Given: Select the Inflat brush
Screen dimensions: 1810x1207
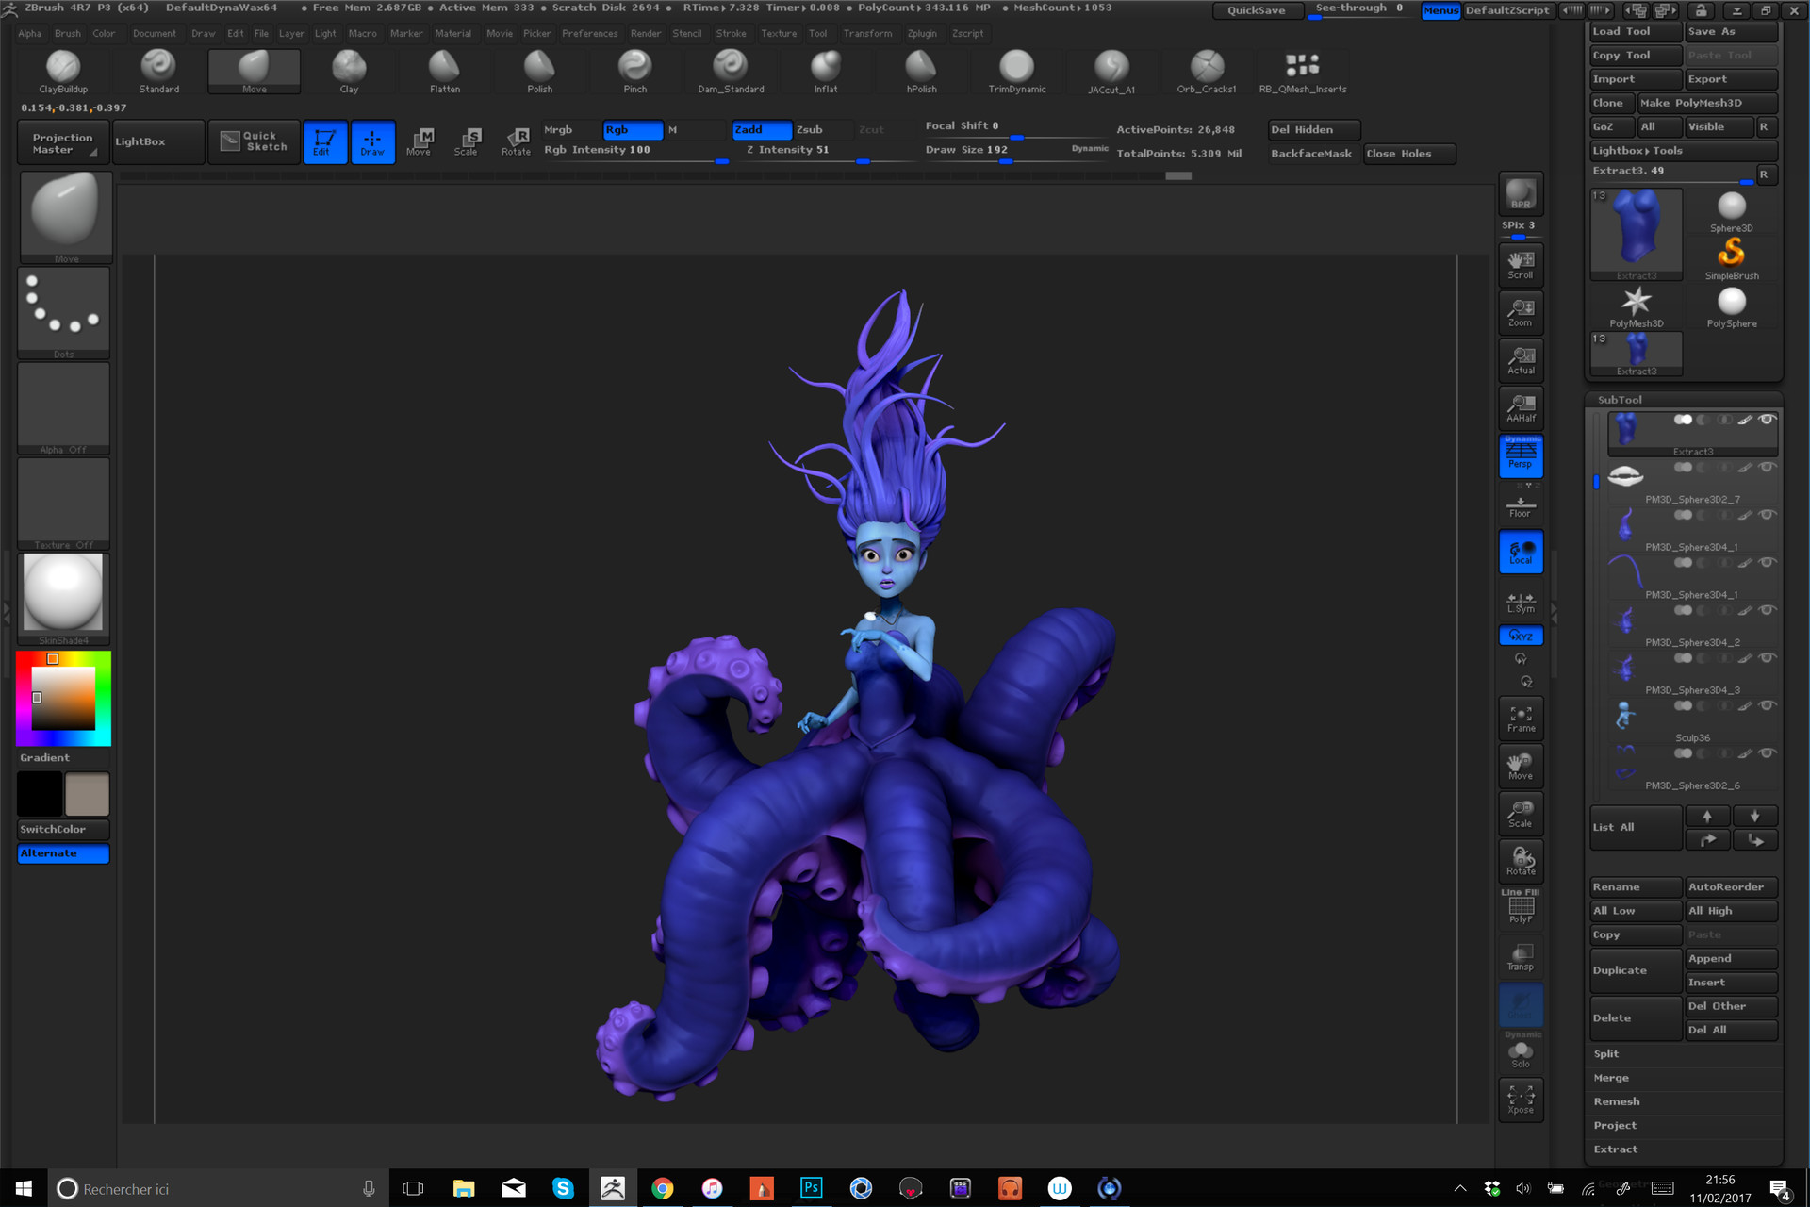Looking at the screenshot, I should click(826, 71).
